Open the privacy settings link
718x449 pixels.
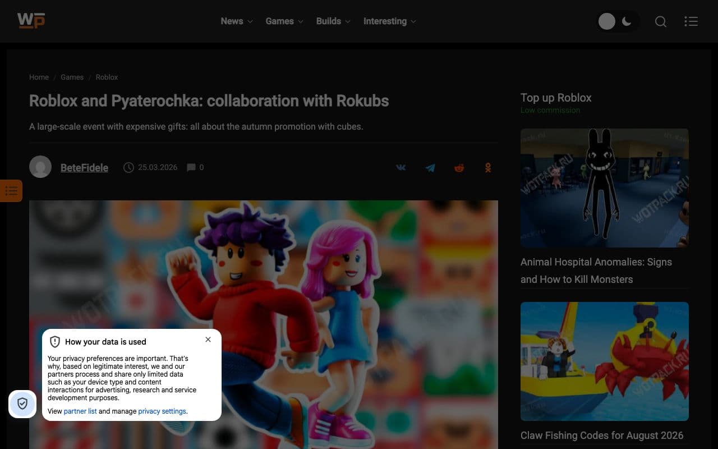[162, 411]
